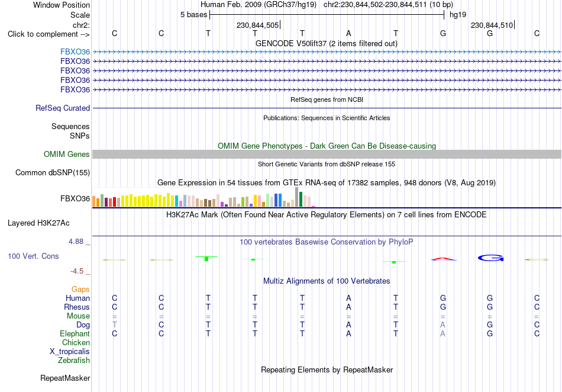Open the 100 Vert. Cons label
Screen dimensions: 562x392
coord(33,256)
